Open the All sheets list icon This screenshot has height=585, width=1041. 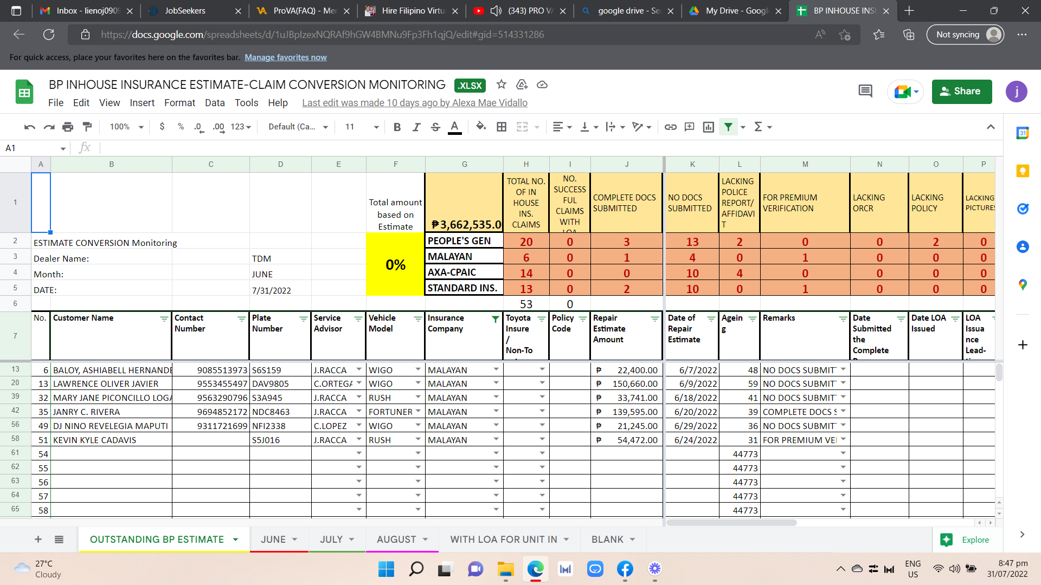[59, 539]
